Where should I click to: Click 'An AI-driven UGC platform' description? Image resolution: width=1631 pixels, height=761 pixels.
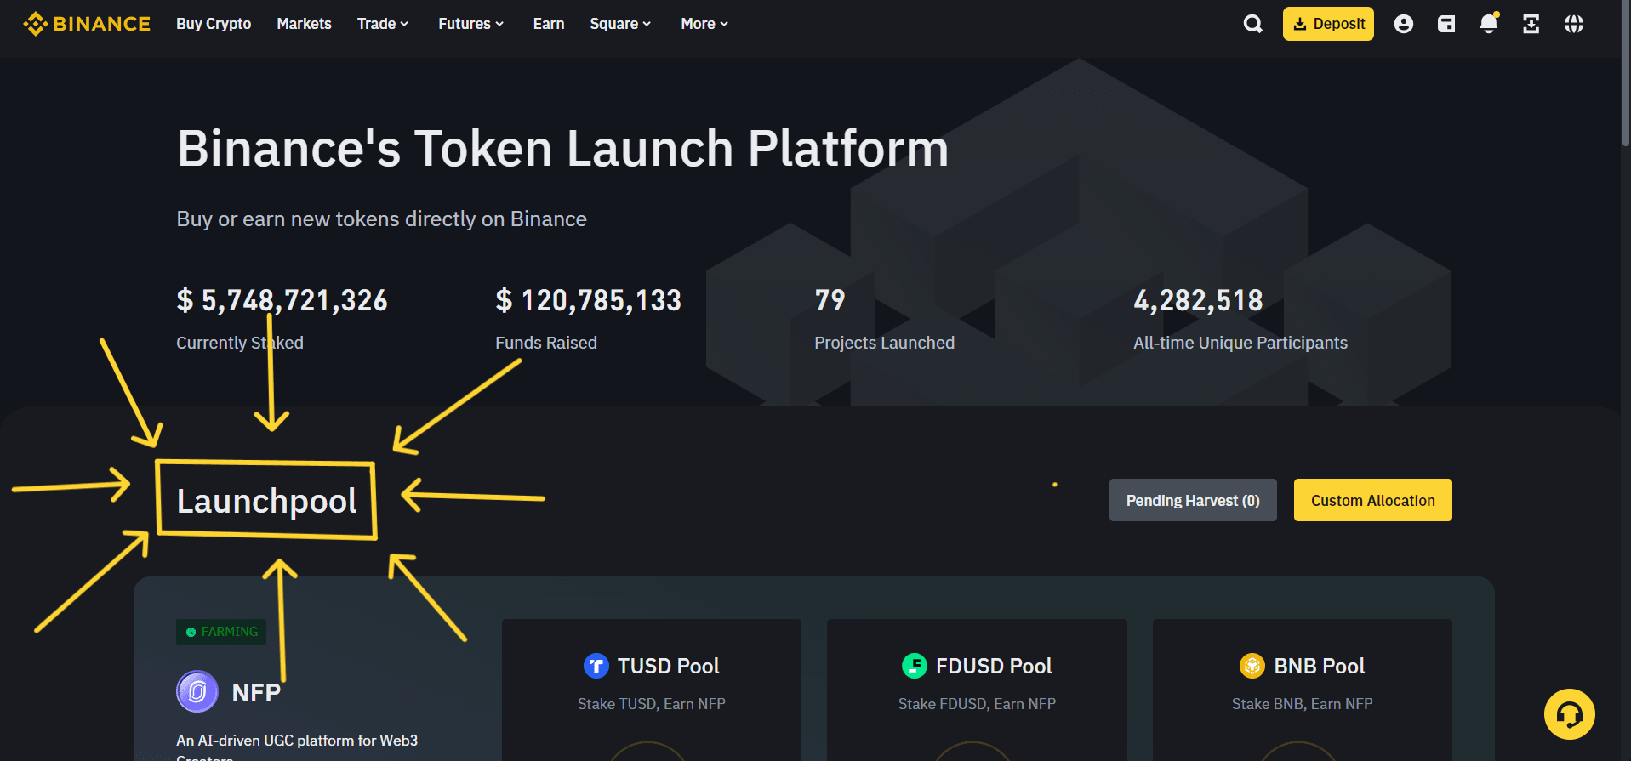297,746
